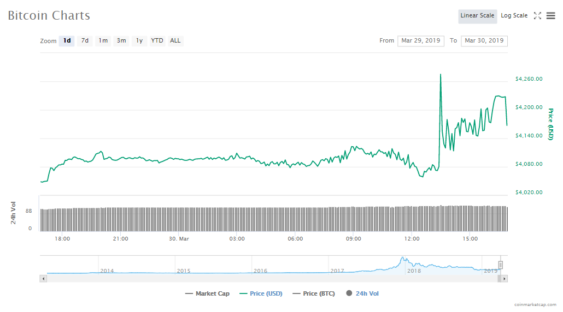Show ALL time range
The height and width of the screenshot is (312, 563).
click(175, 41)
